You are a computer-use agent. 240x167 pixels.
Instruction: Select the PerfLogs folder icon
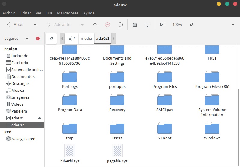70,76
